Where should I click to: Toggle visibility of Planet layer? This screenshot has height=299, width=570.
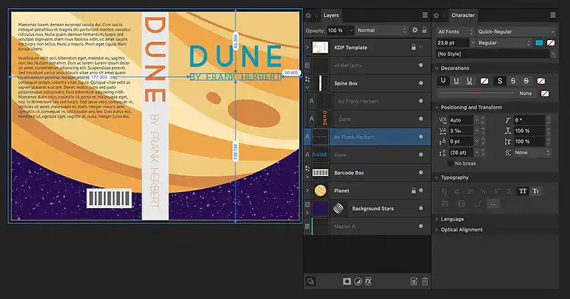click(420, 190)
